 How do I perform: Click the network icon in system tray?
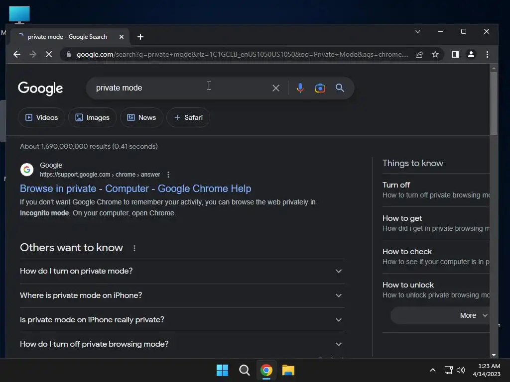(x=449, y=370)
